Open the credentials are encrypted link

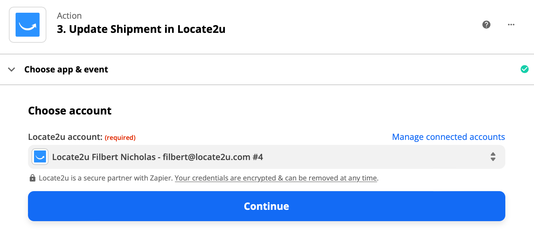tap(276, 178)
